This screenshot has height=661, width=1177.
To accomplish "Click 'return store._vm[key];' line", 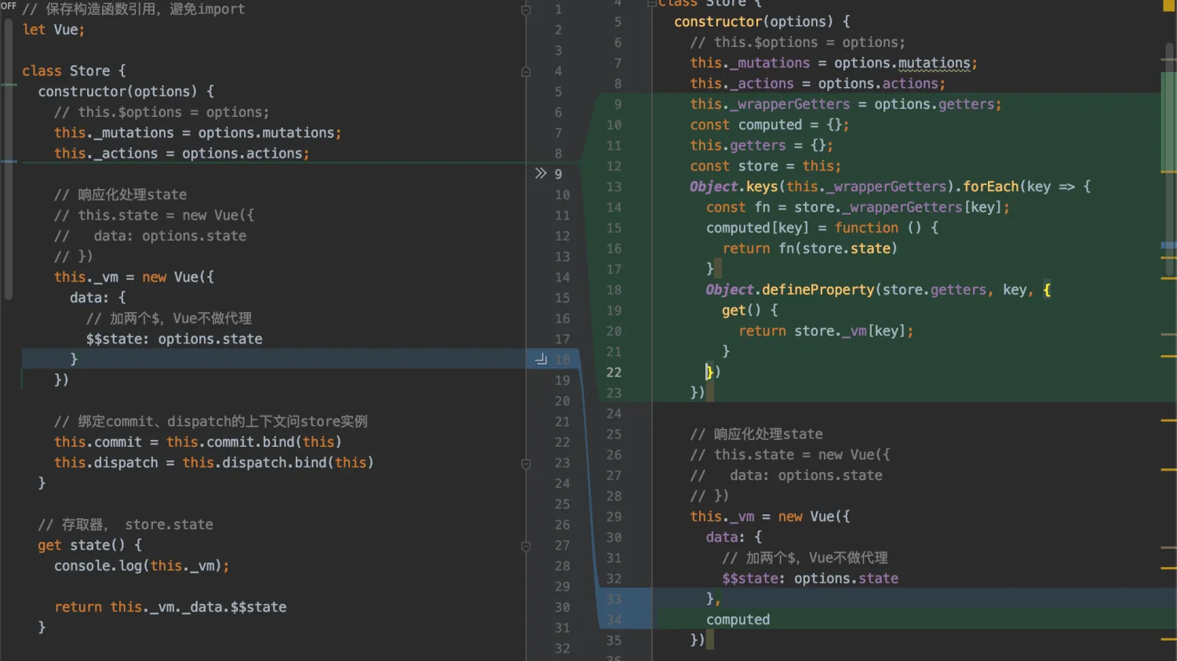I will point(826,331).
